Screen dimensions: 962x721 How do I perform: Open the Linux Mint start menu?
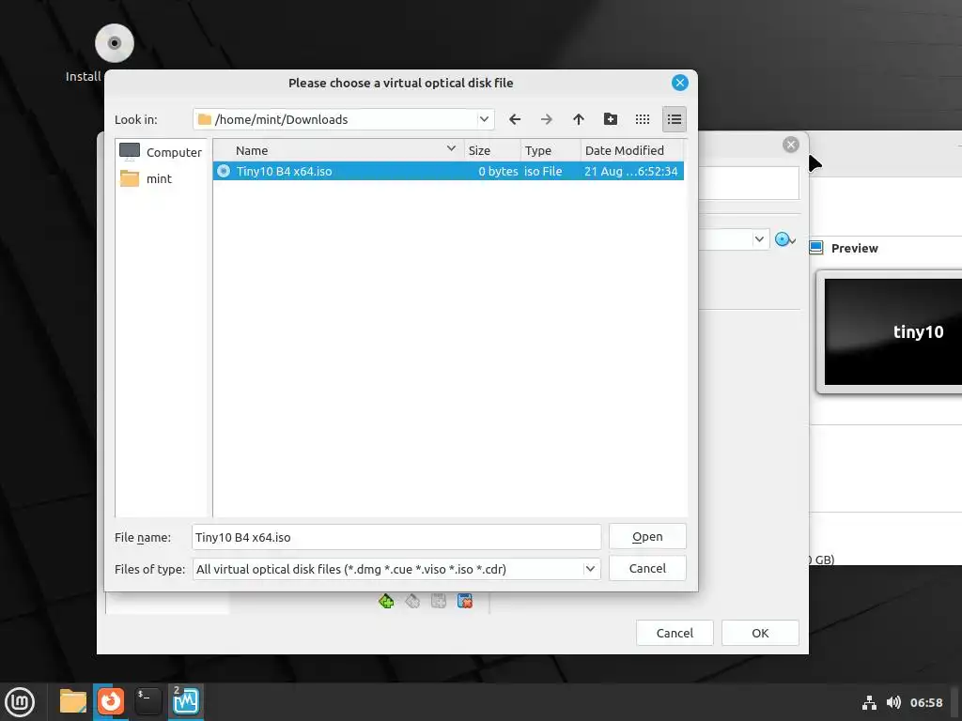21,701
